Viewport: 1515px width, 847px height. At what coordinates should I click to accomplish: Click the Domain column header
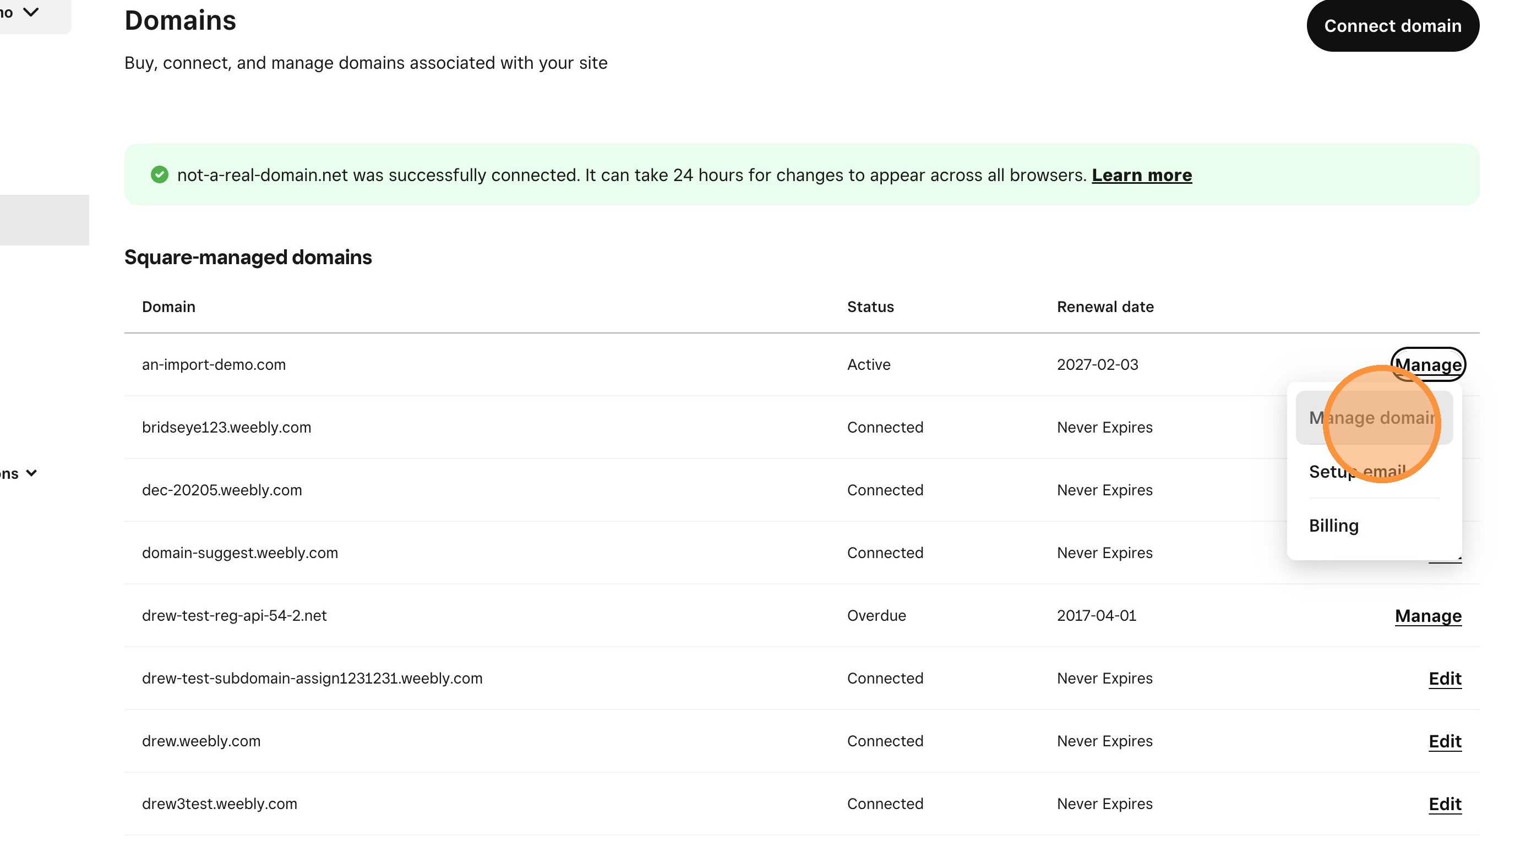pos(168,307)
